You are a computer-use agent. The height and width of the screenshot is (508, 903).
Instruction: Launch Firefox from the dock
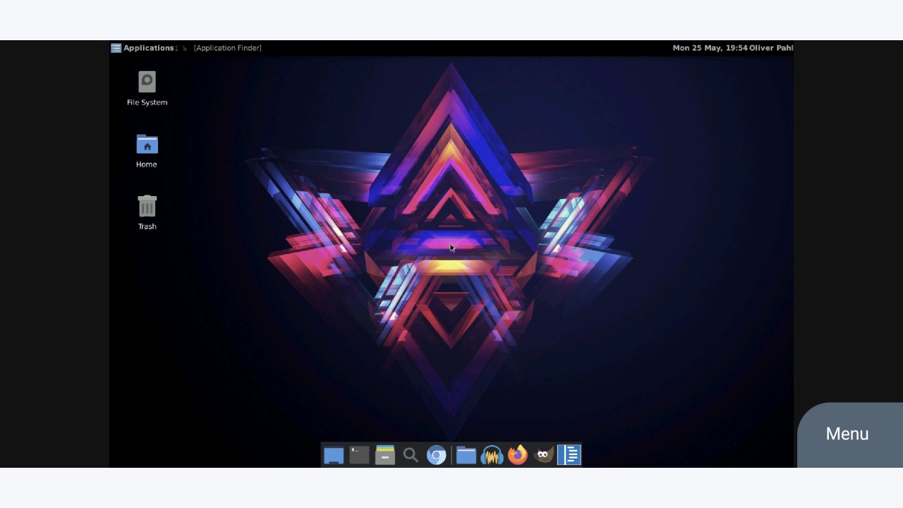click(x=518, y=456)
